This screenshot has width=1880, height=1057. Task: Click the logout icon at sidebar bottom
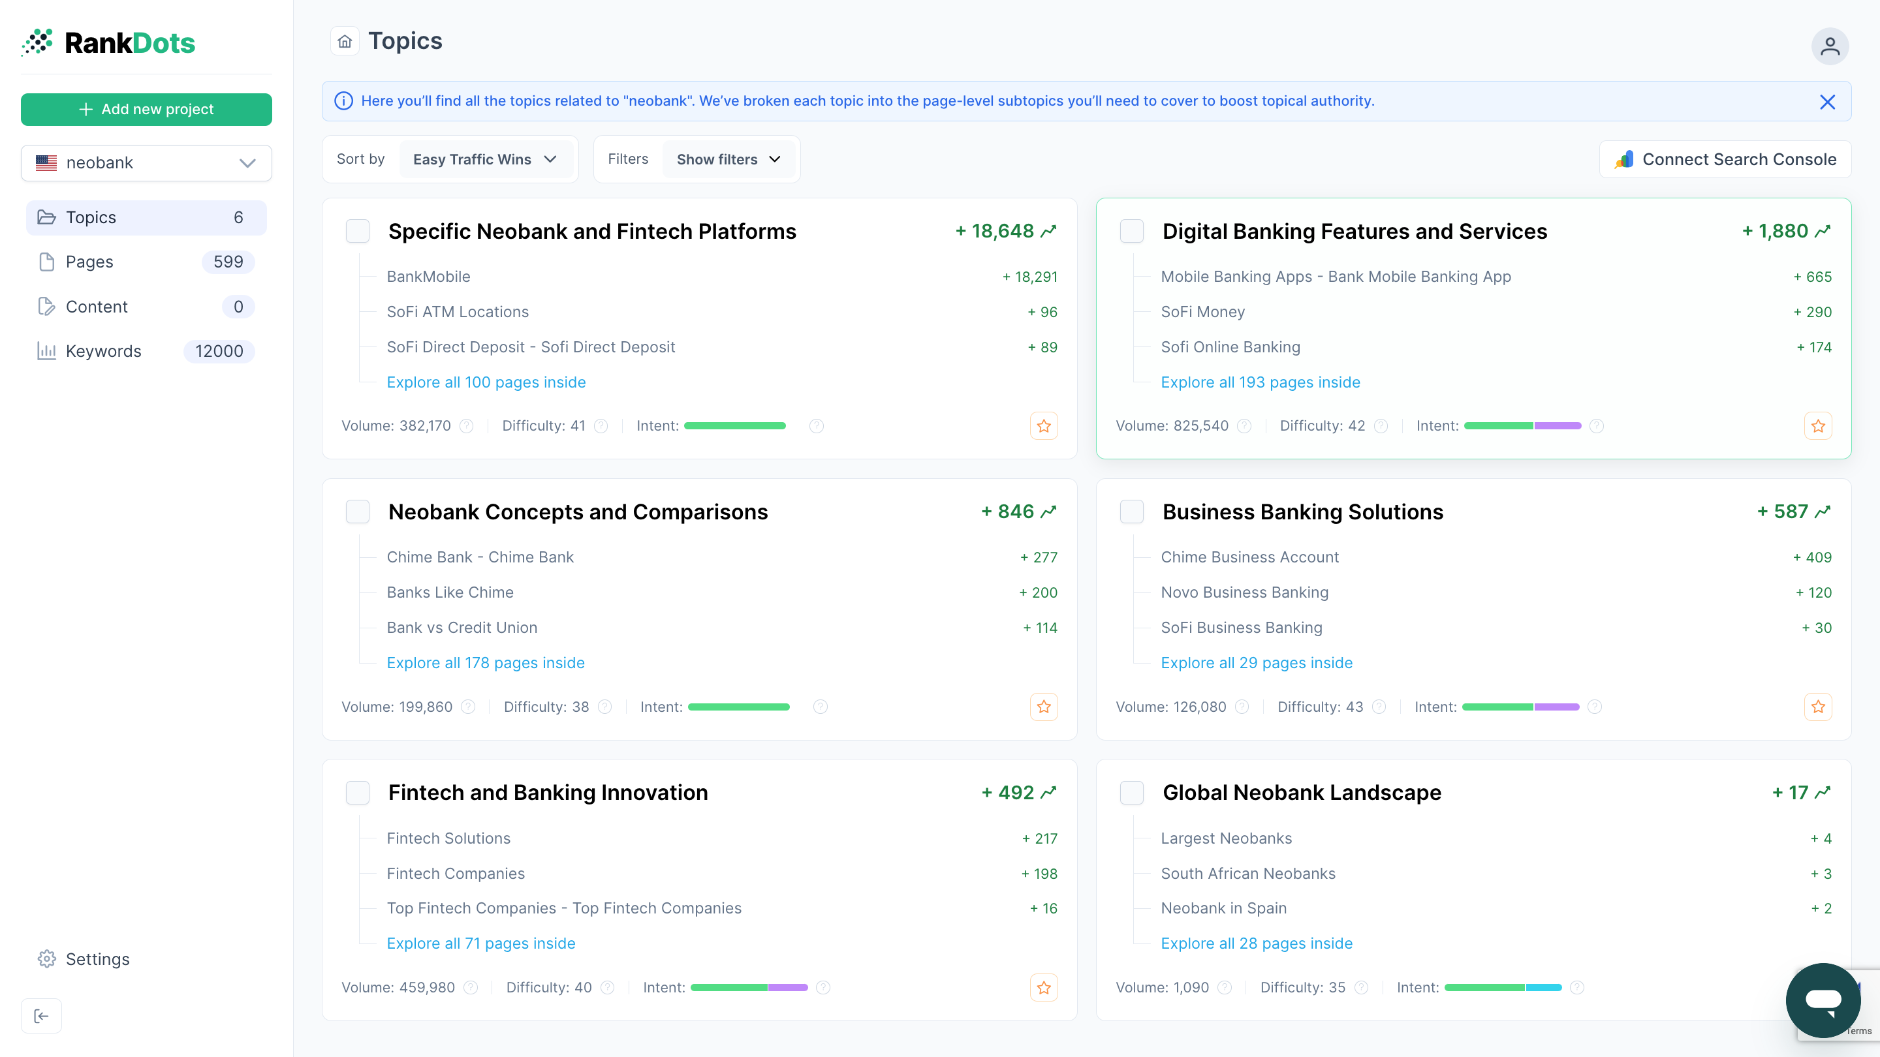point(42,1016)
